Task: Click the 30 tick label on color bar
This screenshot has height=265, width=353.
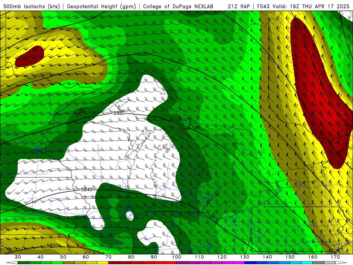Action: point(18,257)
